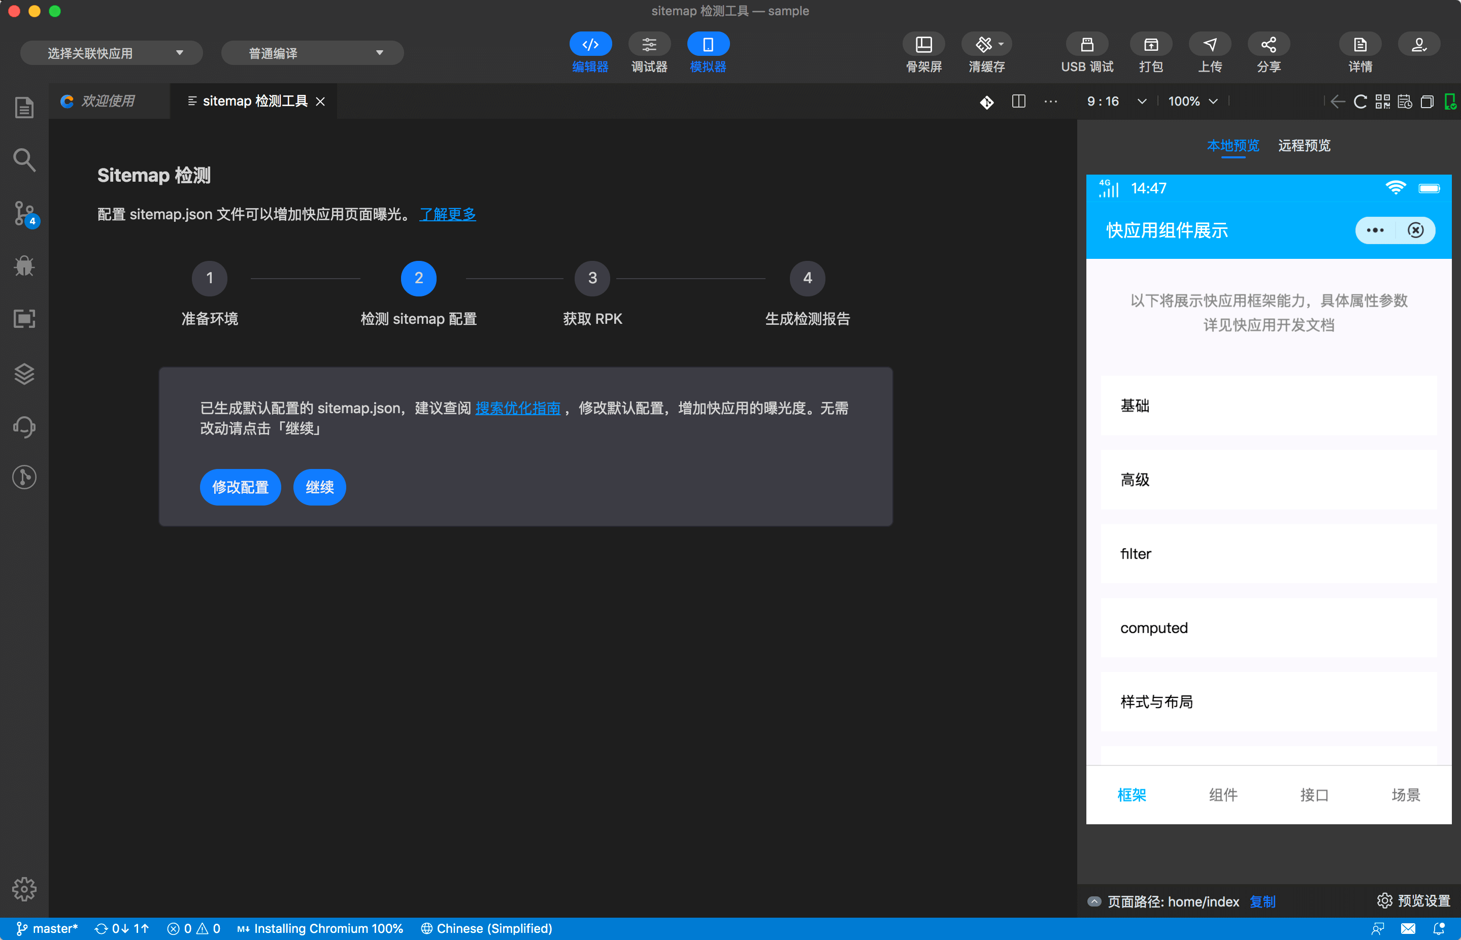Click the 打包 package icon

pos(1150,52)
